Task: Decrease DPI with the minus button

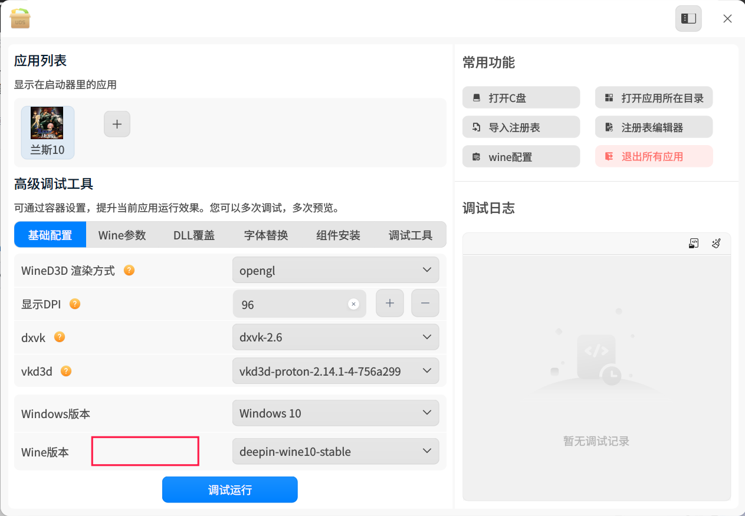Action: coord(425,304)
